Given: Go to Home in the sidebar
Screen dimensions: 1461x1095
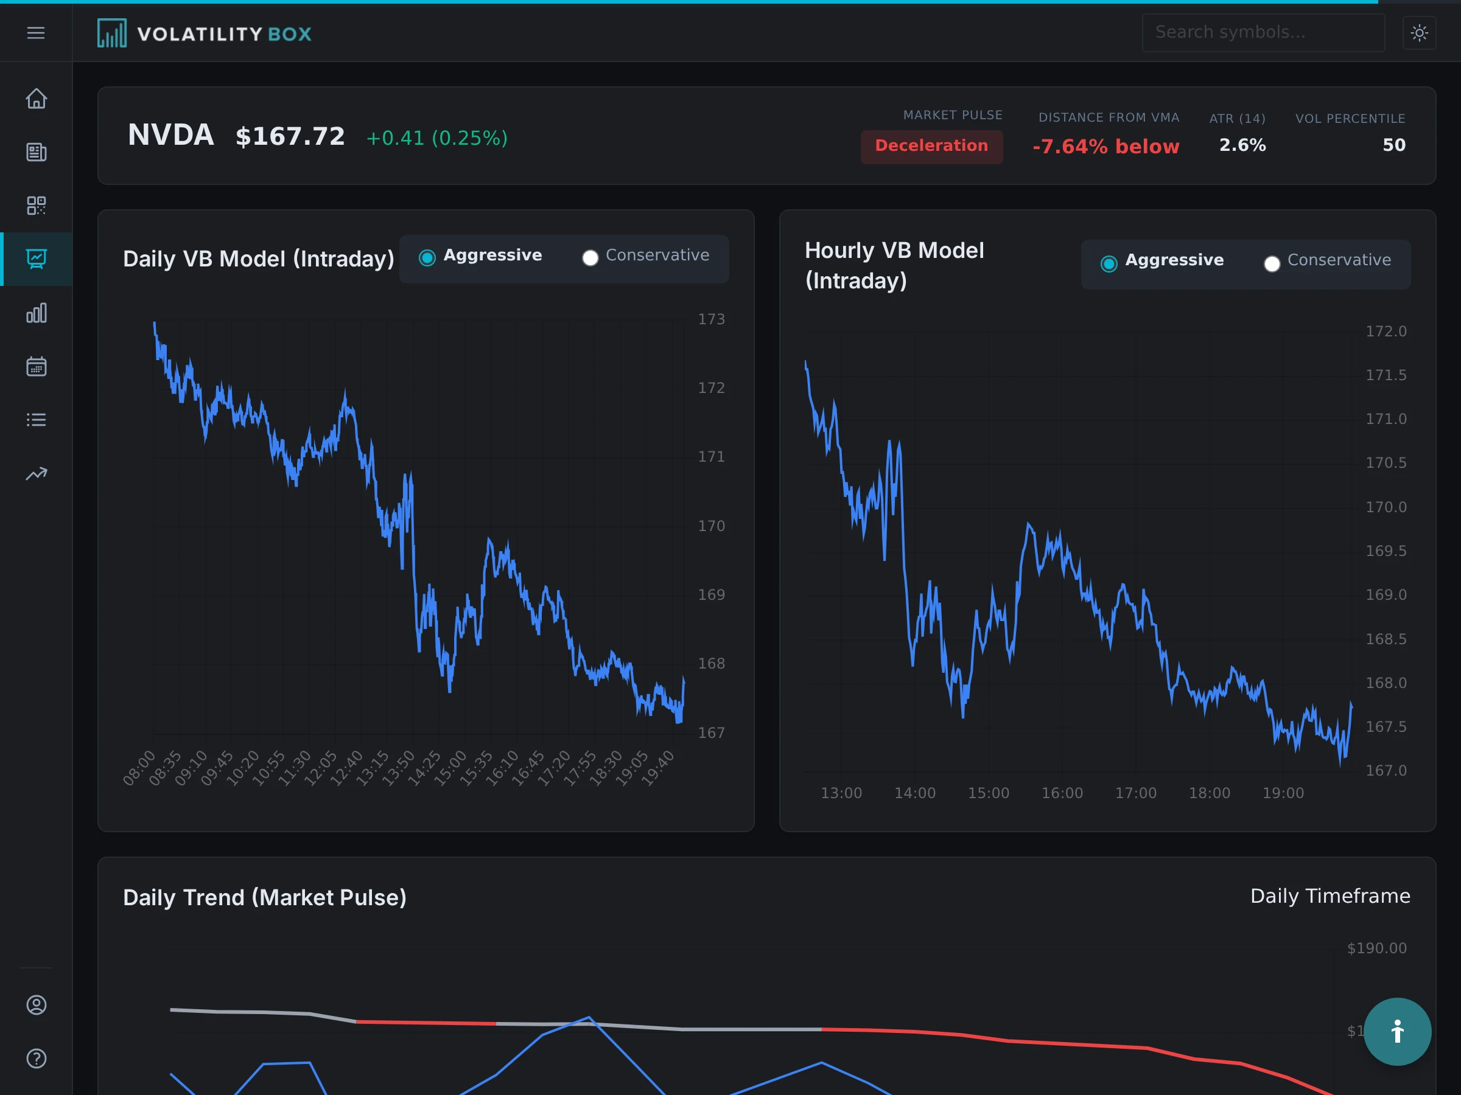Looking at the screenshot, I should pos(37,99).
